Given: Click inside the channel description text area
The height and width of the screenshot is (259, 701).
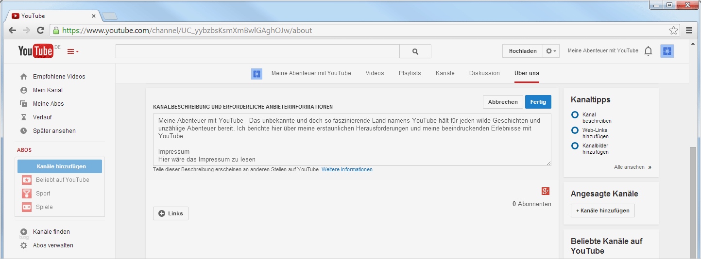Looking at the screenshot, I should coord(352,140).
